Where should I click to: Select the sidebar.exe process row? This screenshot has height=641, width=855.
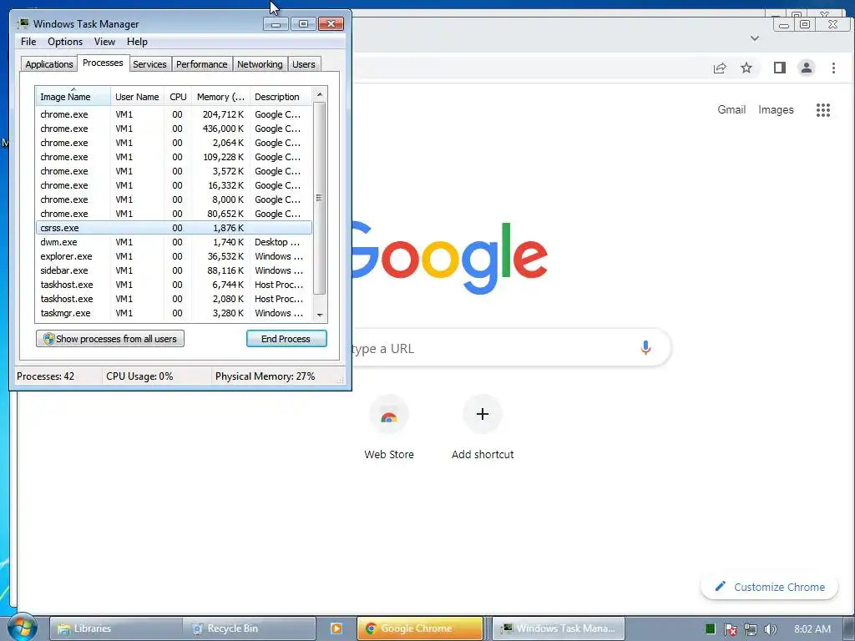[x=174, y=270]
